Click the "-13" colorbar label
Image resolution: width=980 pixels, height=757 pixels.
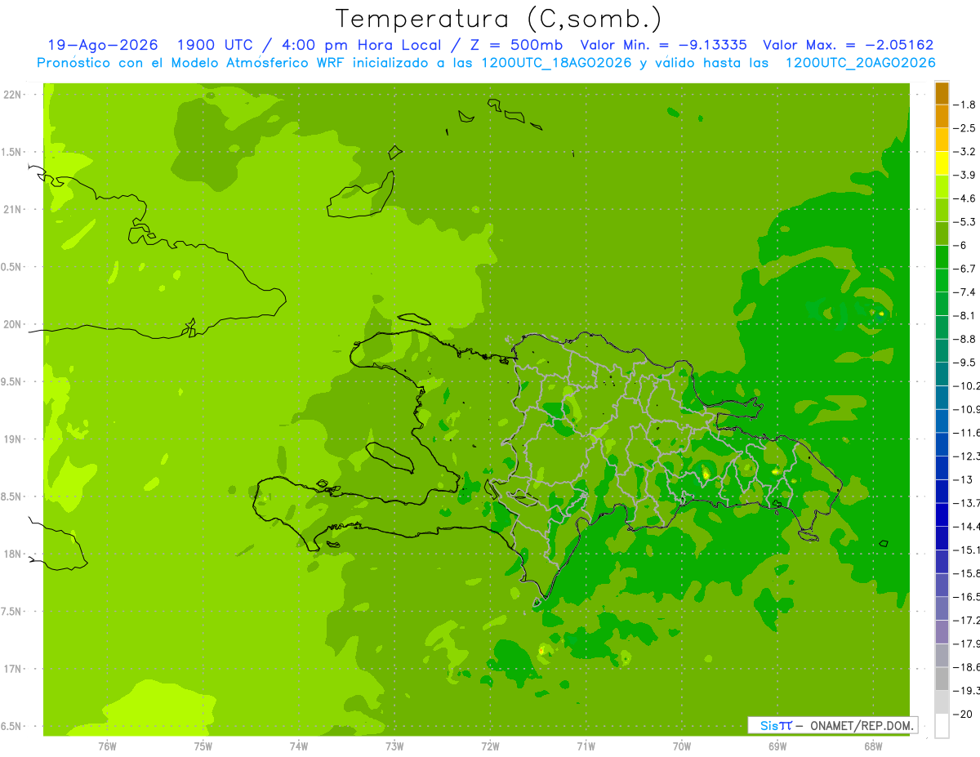pyautogui.click(x=964, y=479)
